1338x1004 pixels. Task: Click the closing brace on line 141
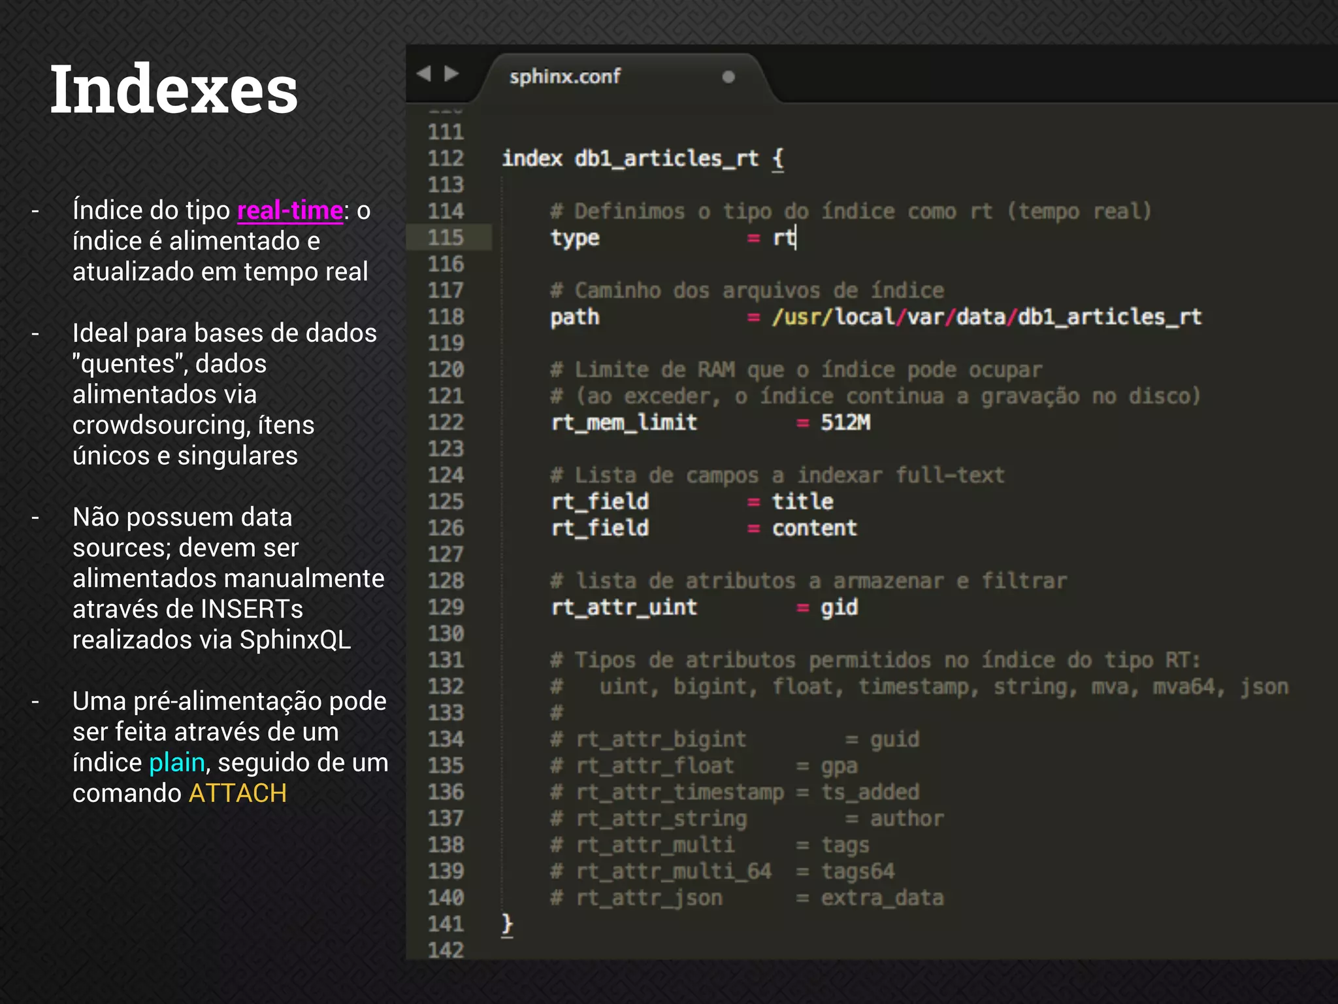point(508,924)
